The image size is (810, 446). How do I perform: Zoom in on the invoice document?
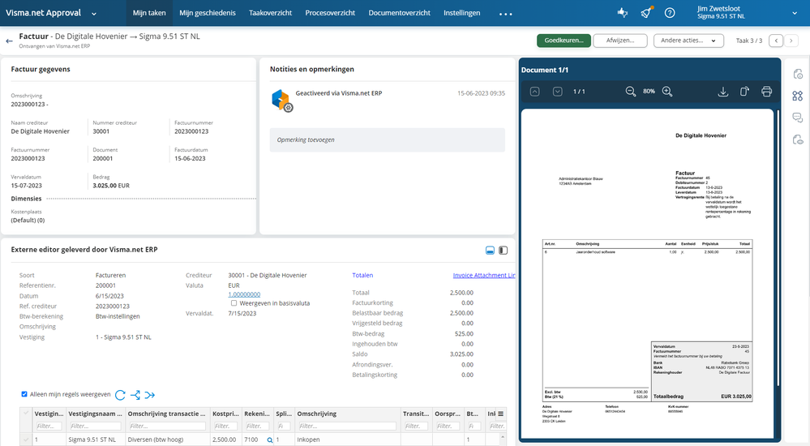coord(667,92)
